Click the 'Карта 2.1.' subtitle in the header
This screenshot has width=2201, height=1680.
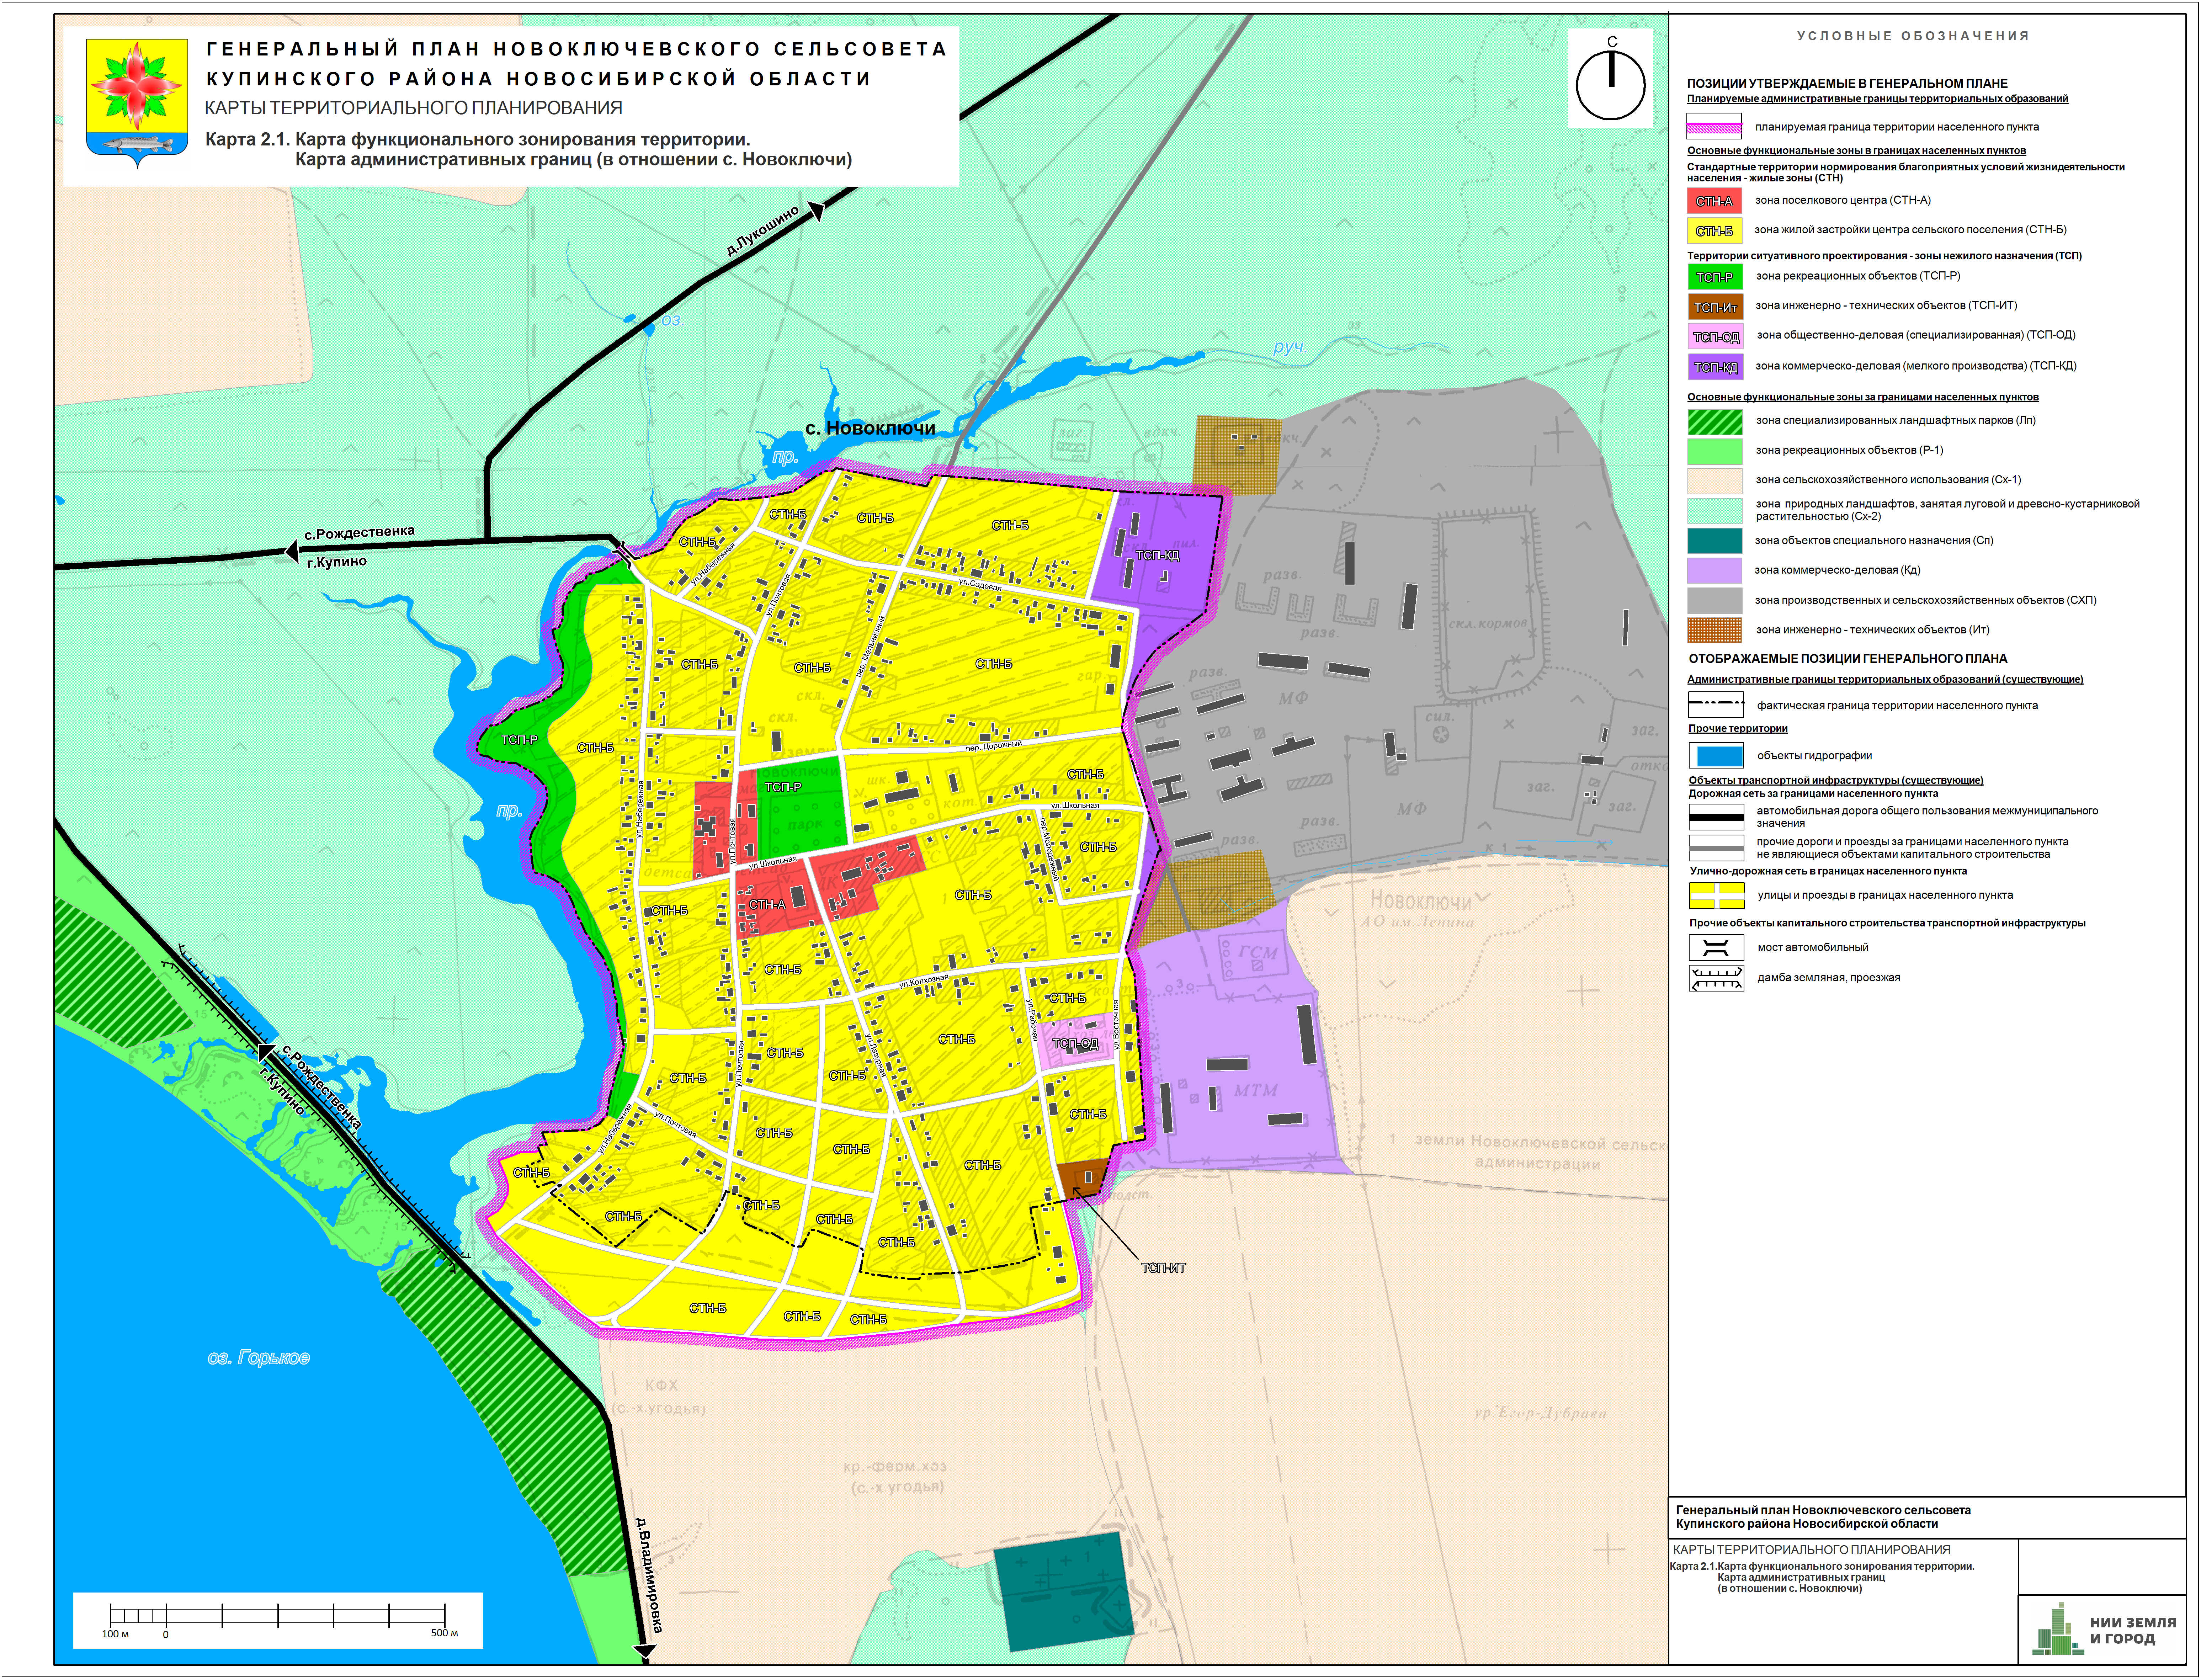tap(247, 140)
